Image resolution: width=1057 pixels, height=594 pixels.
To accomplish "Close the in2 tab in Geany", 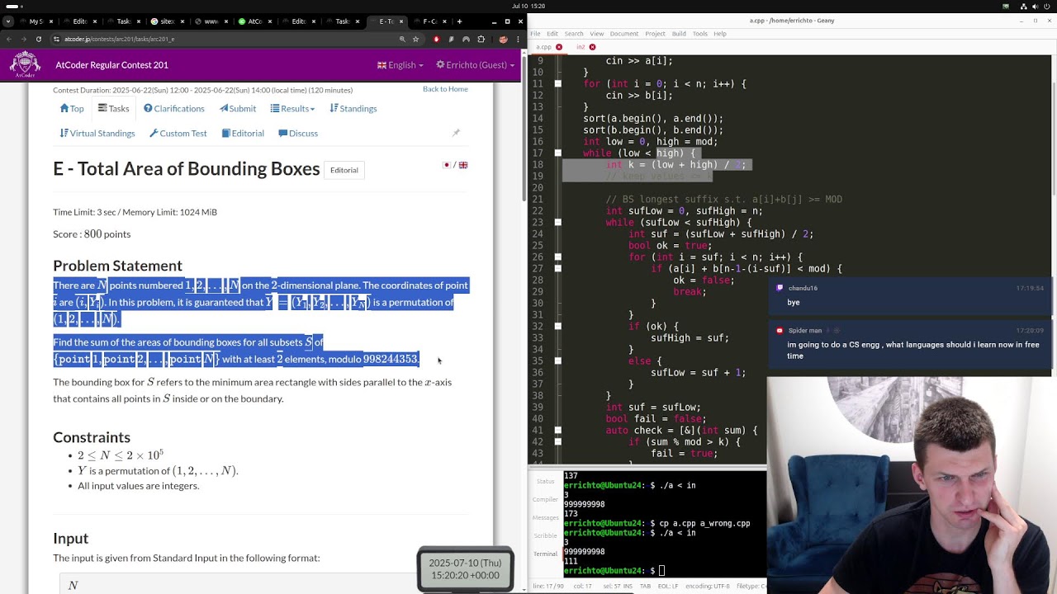I will [592, 47].
